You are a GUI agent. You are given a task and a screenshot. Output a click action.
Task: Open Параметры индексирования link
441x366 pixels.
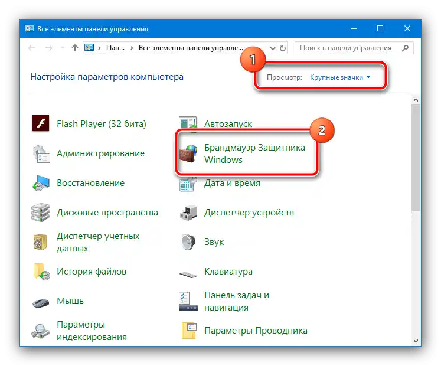click(x=92, y=331)
